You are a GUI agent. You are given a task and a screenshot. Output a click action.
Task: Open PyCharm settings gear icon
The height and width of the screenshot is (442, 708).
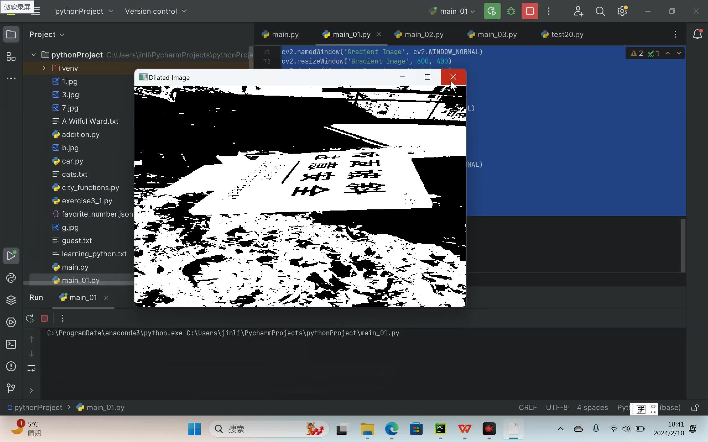(622, 11)
